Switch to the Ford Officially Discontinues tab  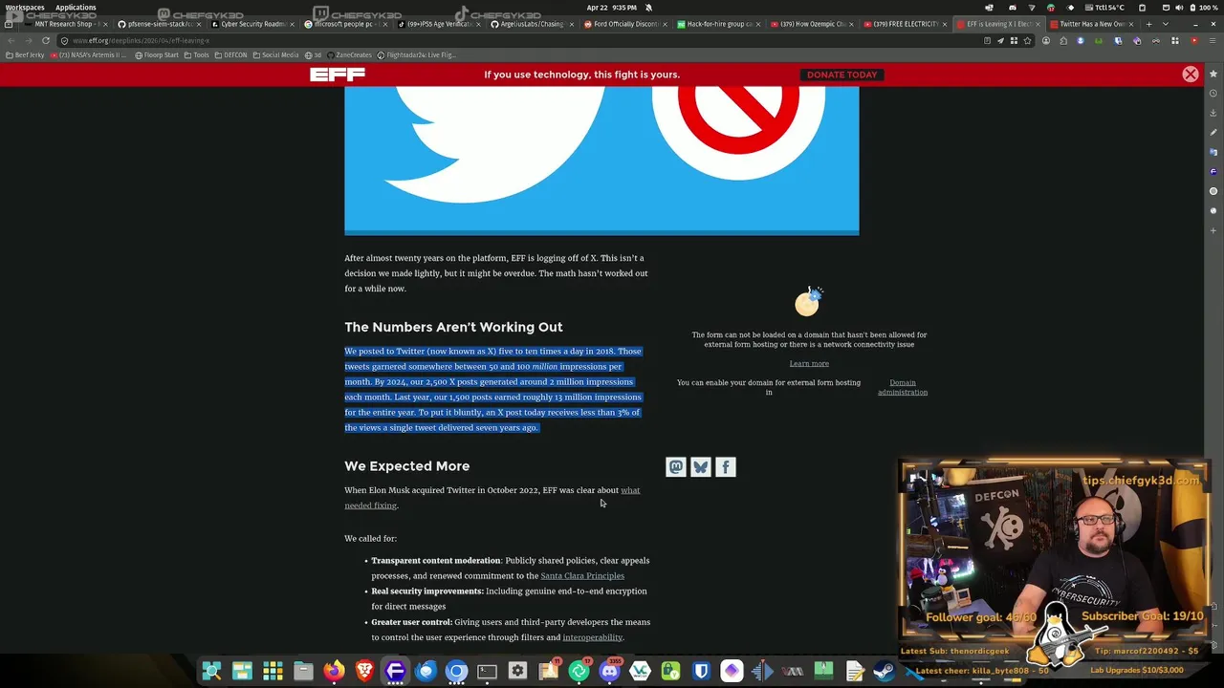pyautogui.click(x=623, y=24)
